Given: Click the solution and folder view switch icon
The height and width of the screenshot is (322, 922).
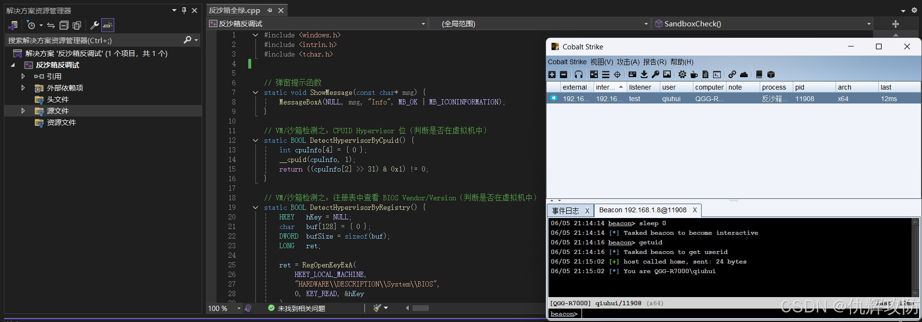Looking at the screenshot, I should point(13,25).
